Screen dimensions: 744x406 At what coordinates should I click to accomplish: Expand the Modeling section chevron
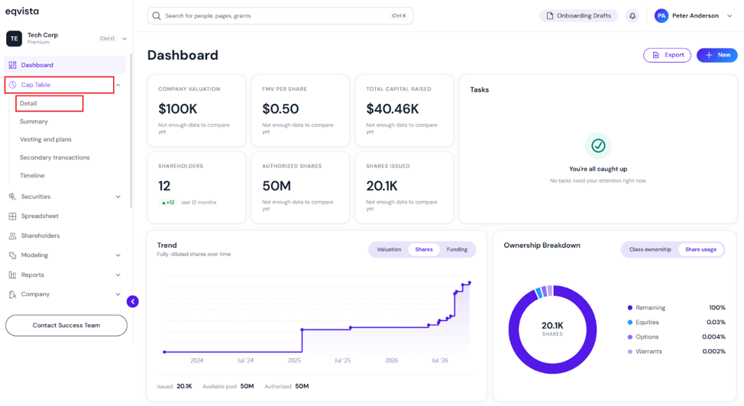(x=118, y=255)
